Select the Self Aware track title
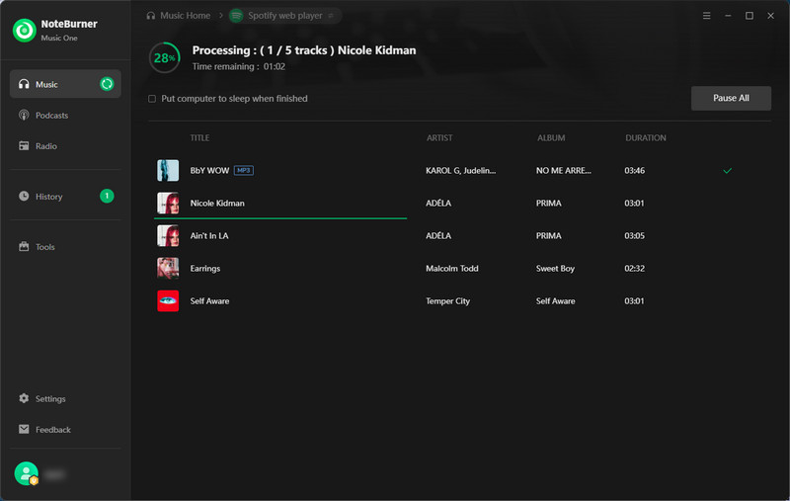790x501 pixels. point(209,301)
